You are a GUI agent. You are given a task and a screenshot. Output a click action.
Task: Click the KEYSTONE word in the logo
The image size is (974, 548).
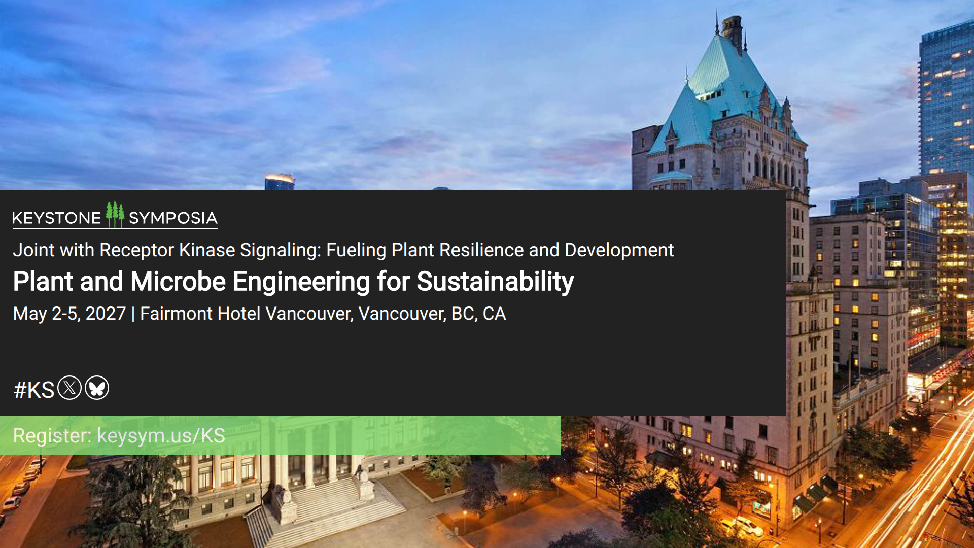[x=56, y=218]
